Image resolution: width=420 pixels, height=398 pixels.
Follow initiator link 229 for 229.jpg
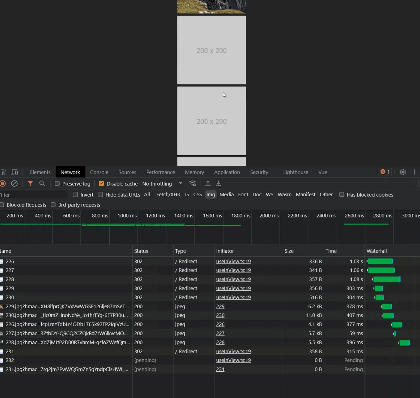[x=220, y=307]
